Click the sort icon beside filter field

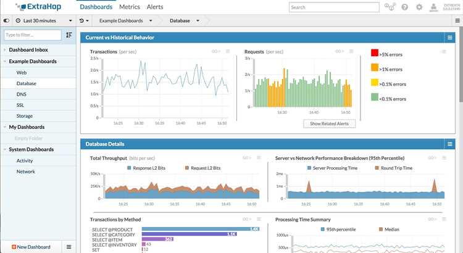69,35
